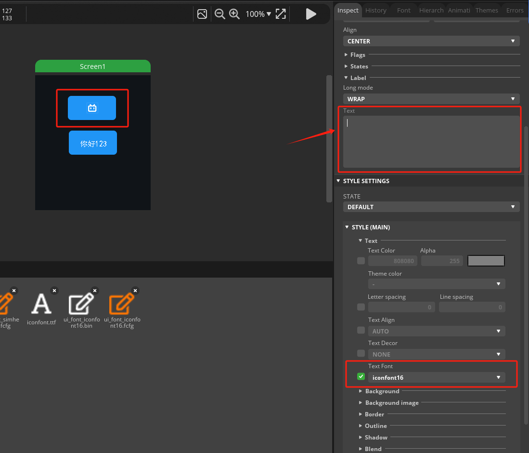Expand the Background style section

point(382,391)
